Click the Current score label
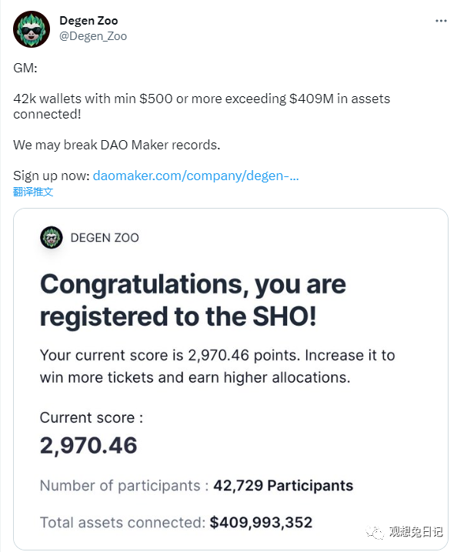Viewport: 457px width, 552px height. point(92,418)
